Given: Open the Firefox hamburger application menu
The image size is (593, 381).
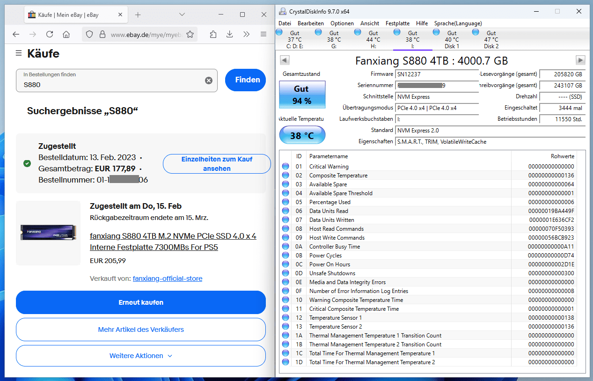Looking at the screenshot, I should [264, 34].
